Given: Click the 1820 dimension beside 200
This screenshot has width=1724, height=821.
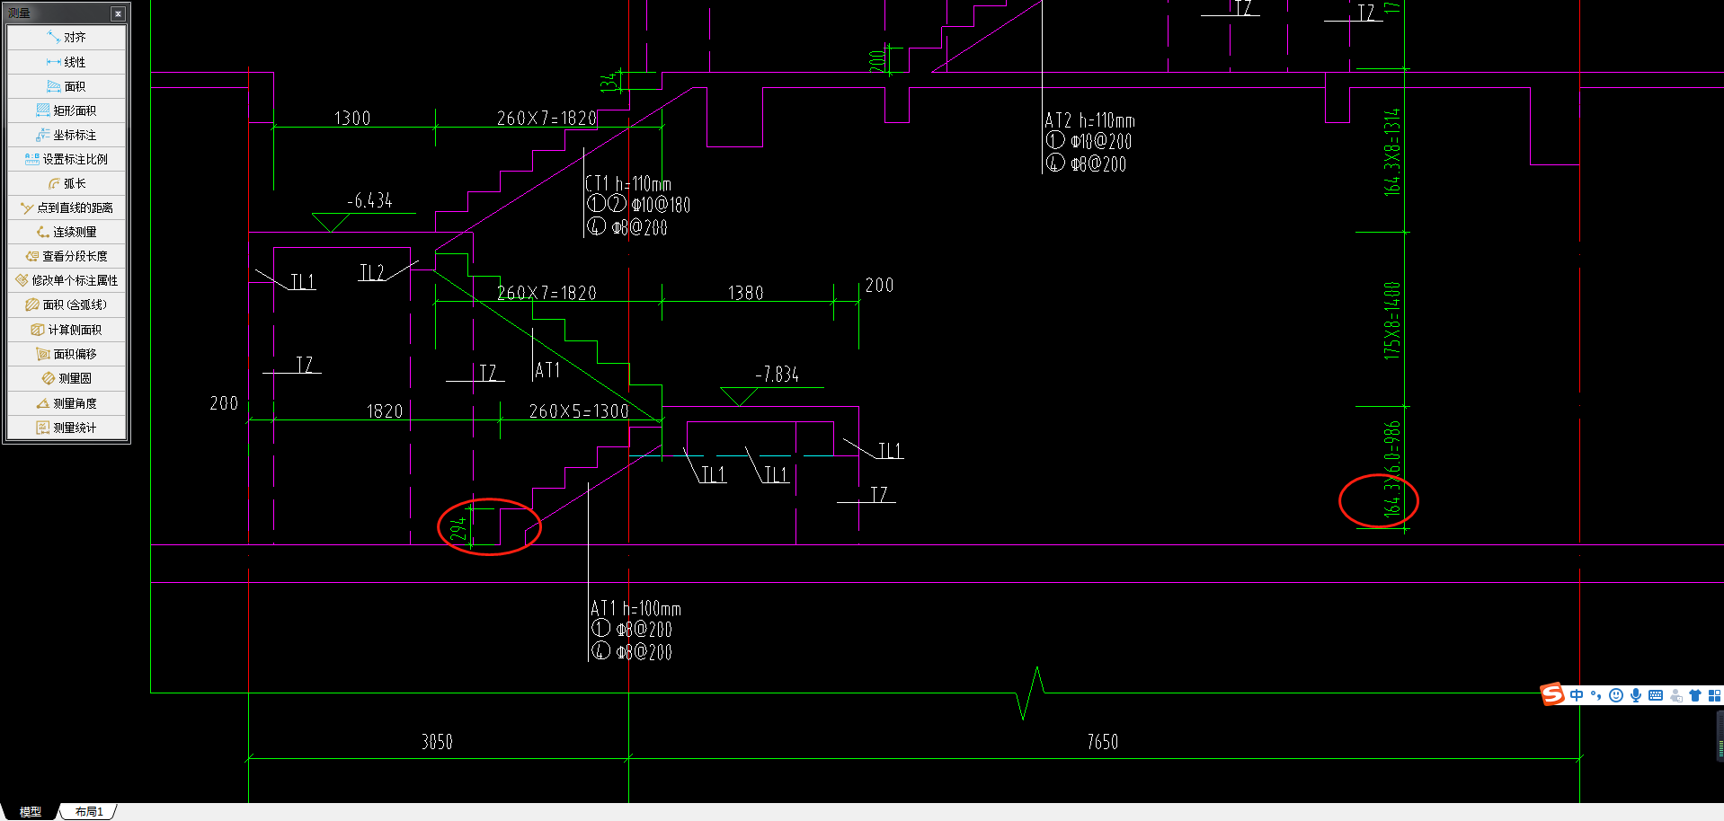Looking at the screenshot, I should click(x=385, y=411).
